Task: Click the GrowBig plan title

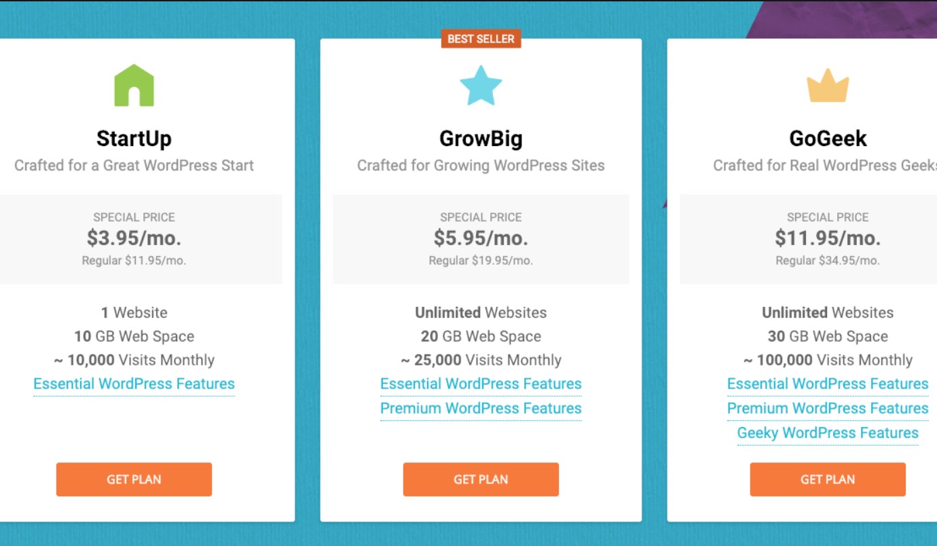Action: point(481,139)
